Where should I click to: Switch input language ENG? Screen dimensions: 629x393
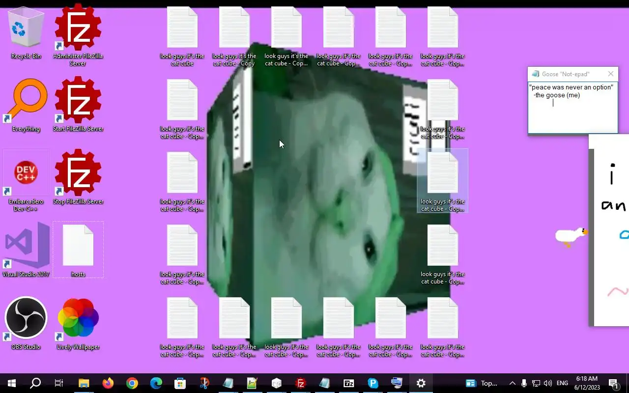[563, 383]
